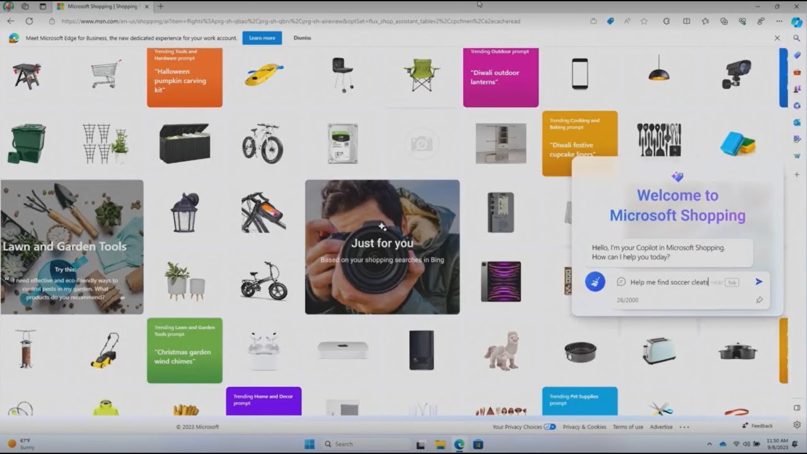Select the llama plush toy thumbnail

pyautogui.click(x=501, y=351)
